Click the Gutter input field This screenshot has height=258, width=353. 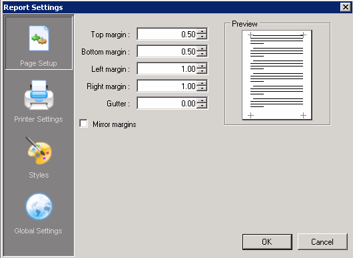(167, 103)
